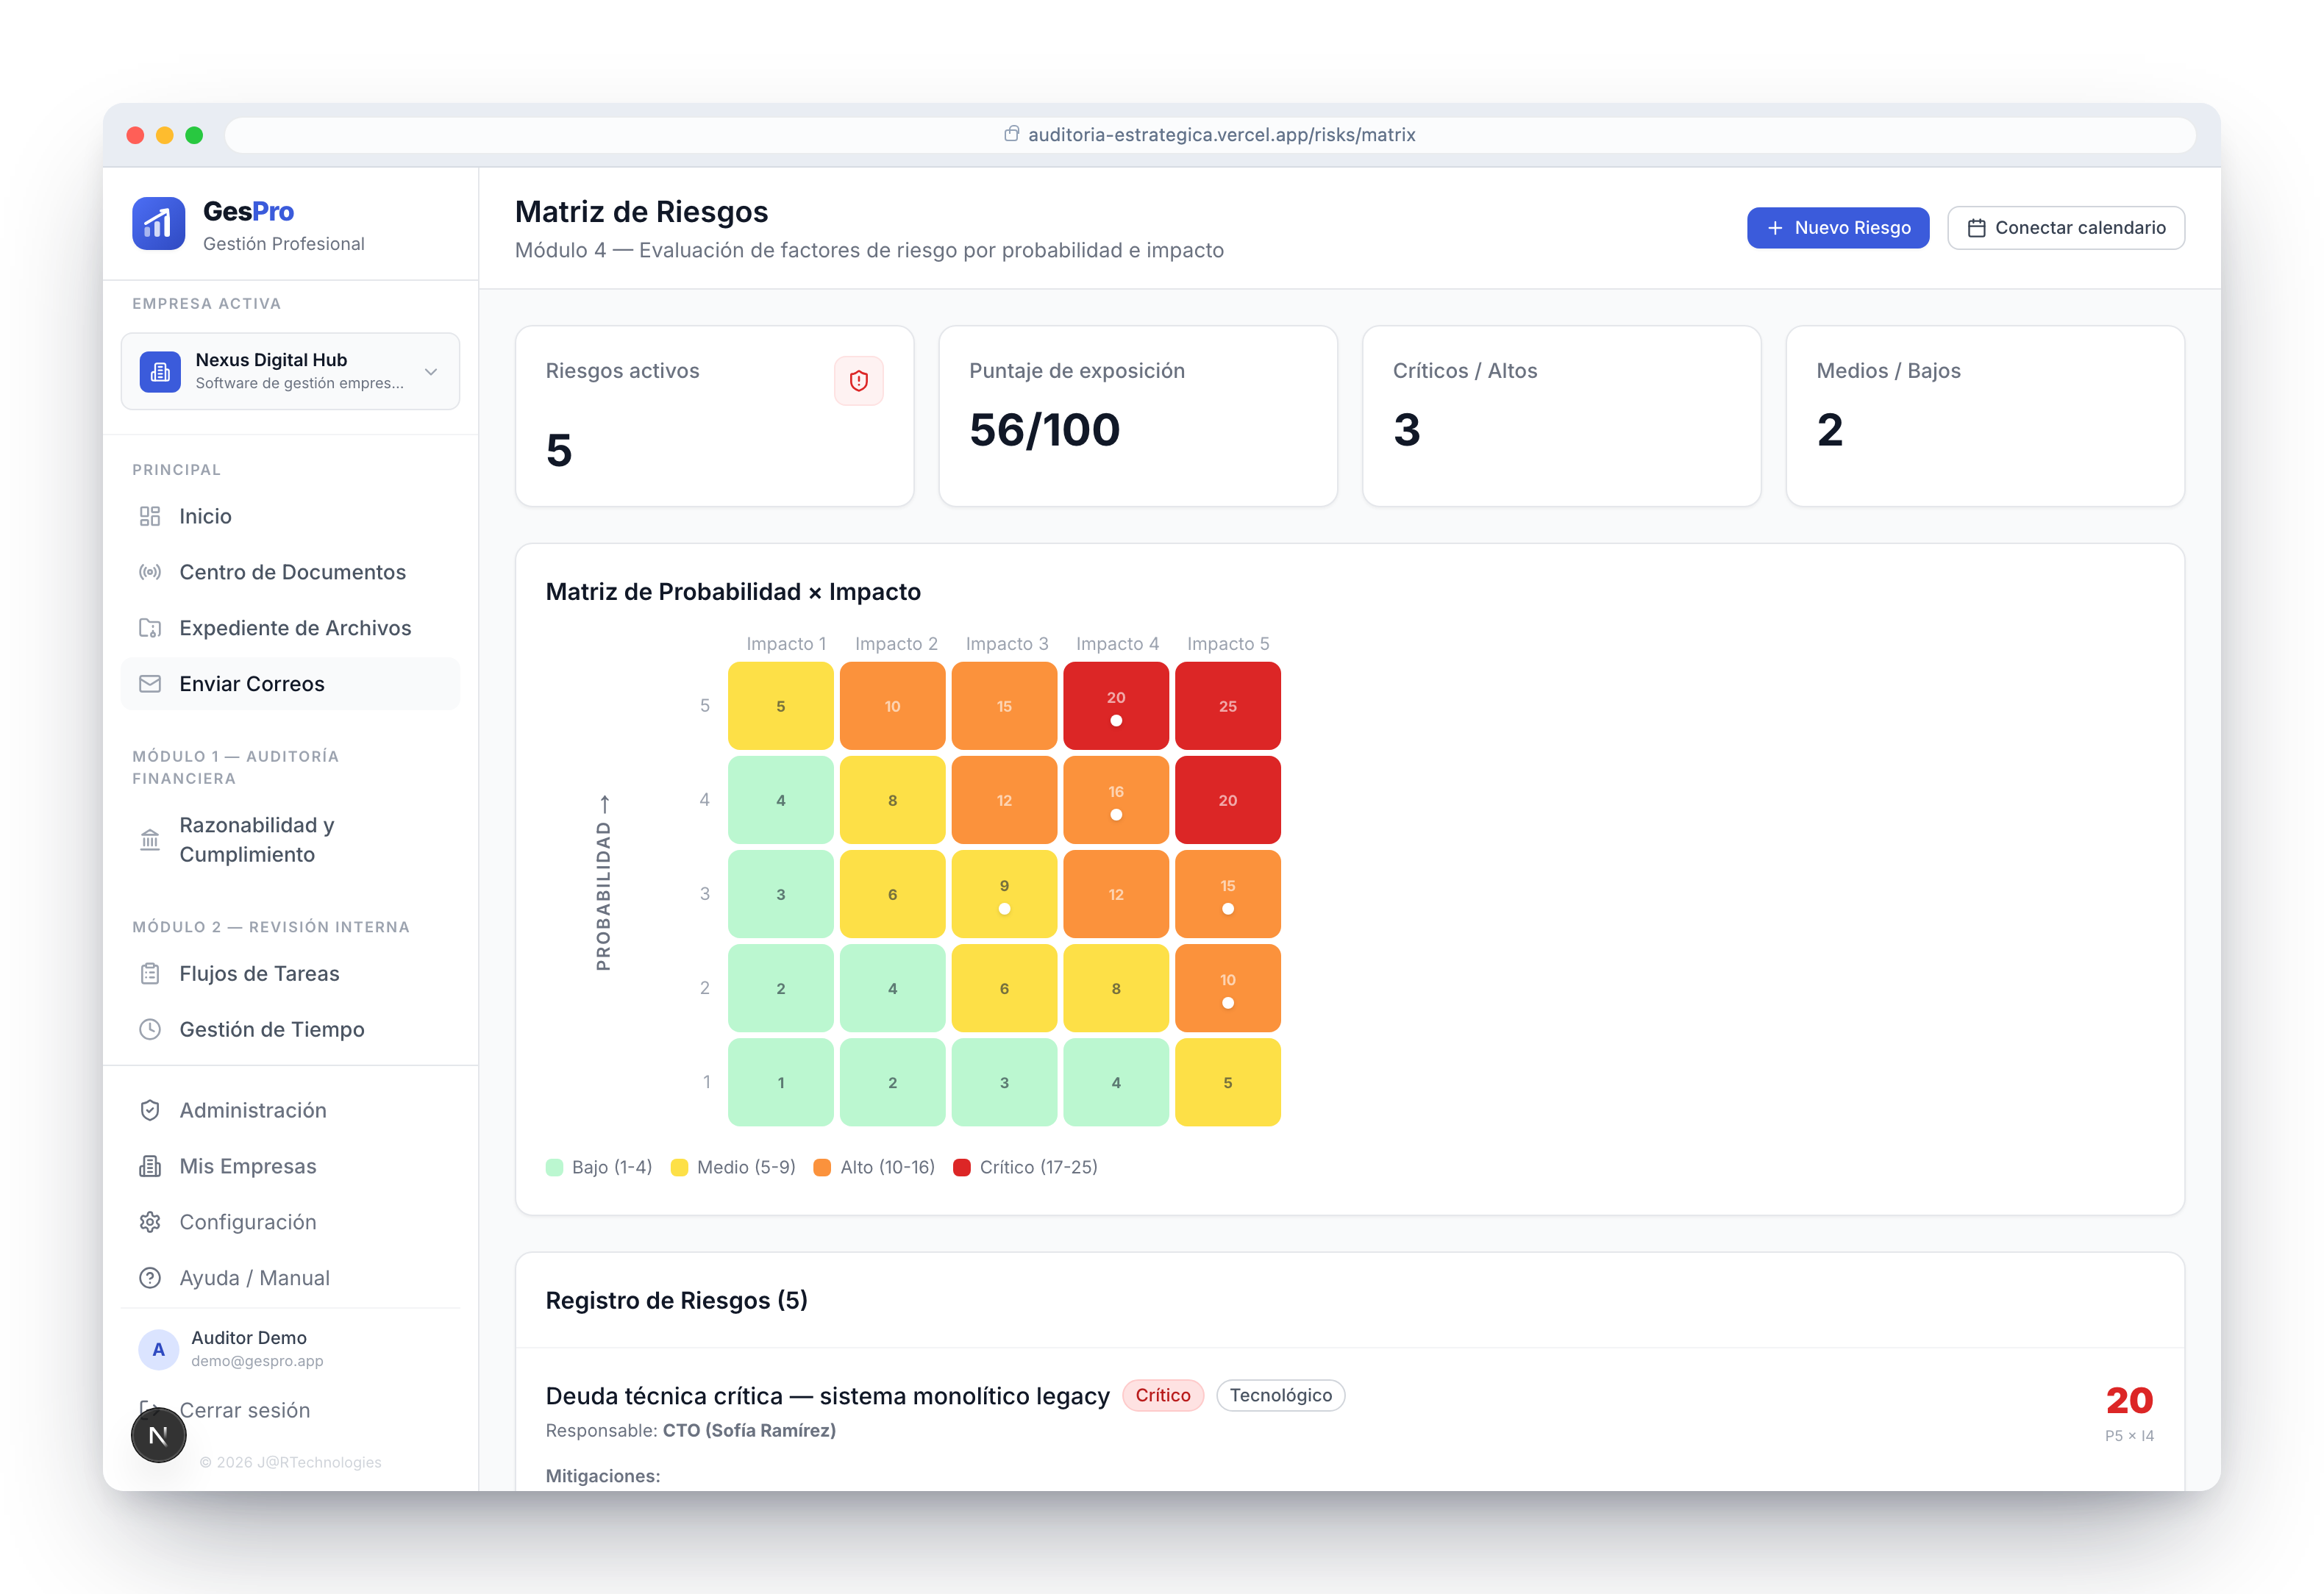Click the Nexus Digital Hub building icon
The width and height of the screenshot is (2324, 1594).
point(160,372)
